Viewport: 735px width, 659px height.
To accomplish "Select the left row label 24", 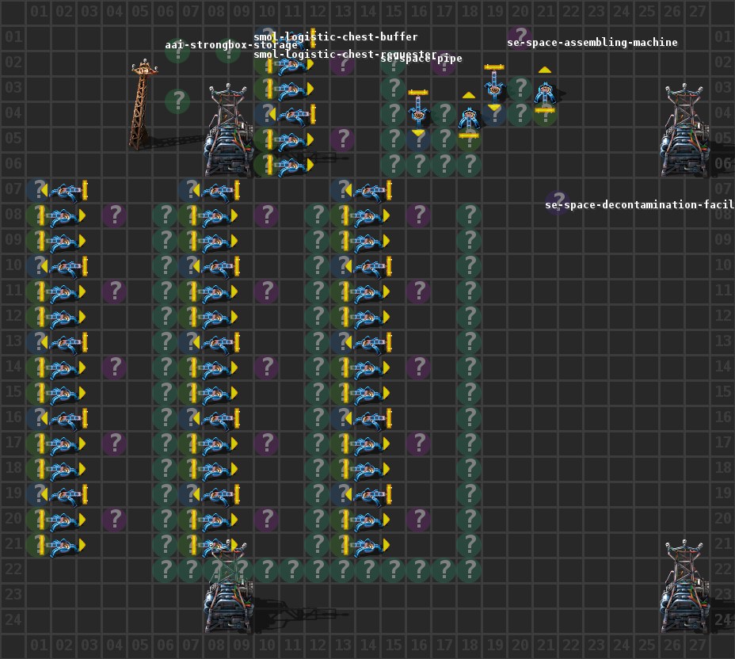I will click(x=13, y=619).
